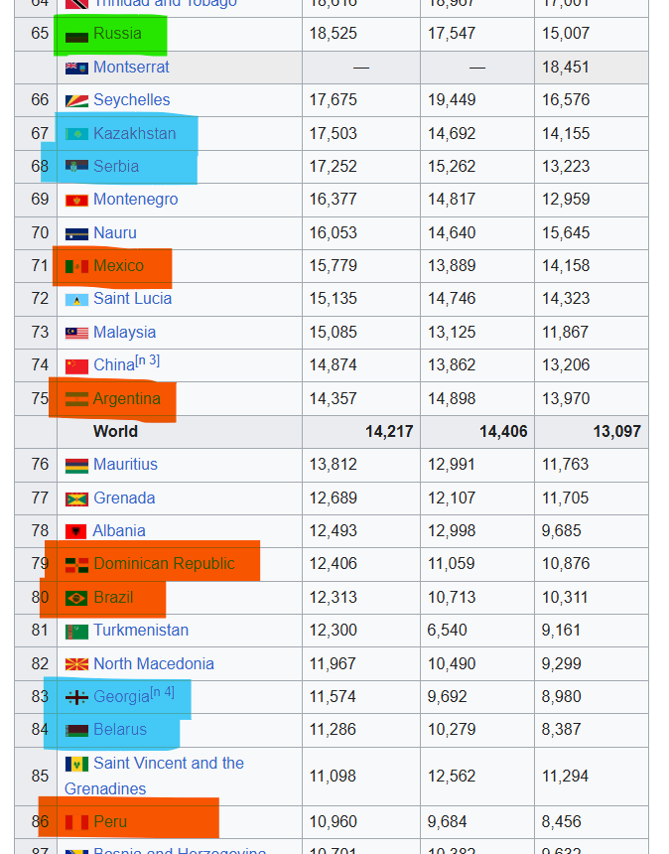Open the Grenada country link
The width and height of the screenshot is (669, 854).
click(124, 498)
